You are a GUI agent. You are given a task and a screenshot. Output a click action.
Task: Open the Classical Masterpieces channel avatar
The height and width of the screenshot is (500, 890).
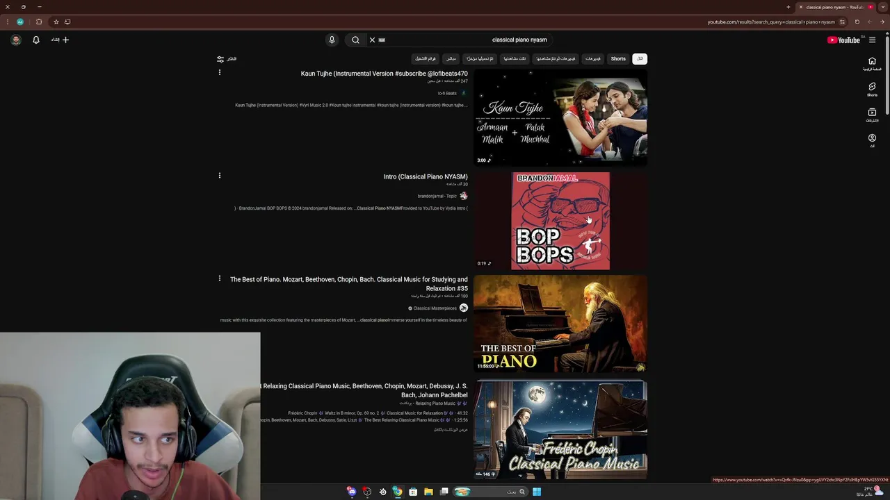(x=464, y=308)
